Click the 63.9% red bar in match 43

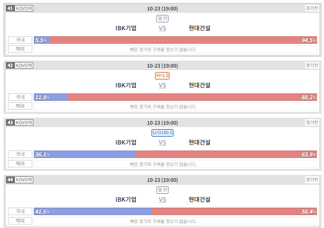pos(227,154)
